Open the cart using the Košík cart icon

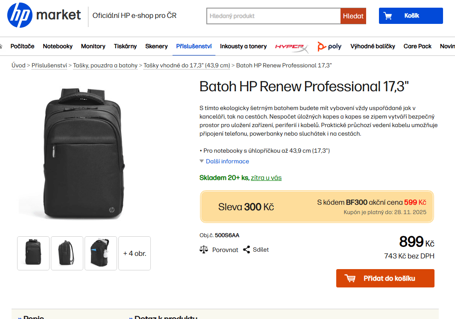388,15
